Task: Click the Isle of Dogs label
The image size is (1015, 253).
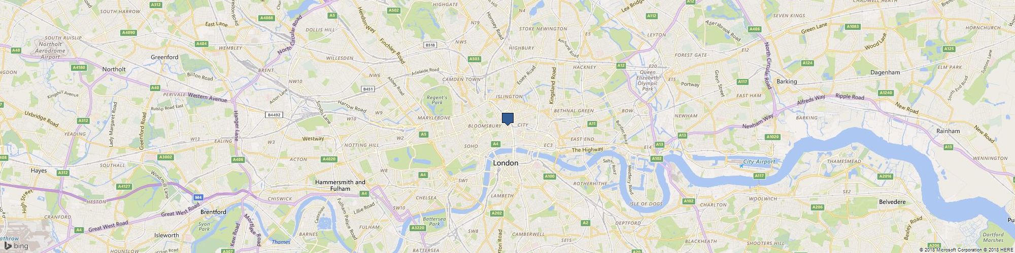Action: [x=646, y=204]
